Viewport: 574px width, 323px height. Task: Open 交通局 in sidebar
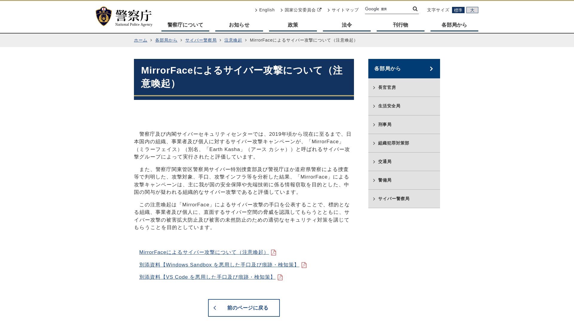click(404, 162)
